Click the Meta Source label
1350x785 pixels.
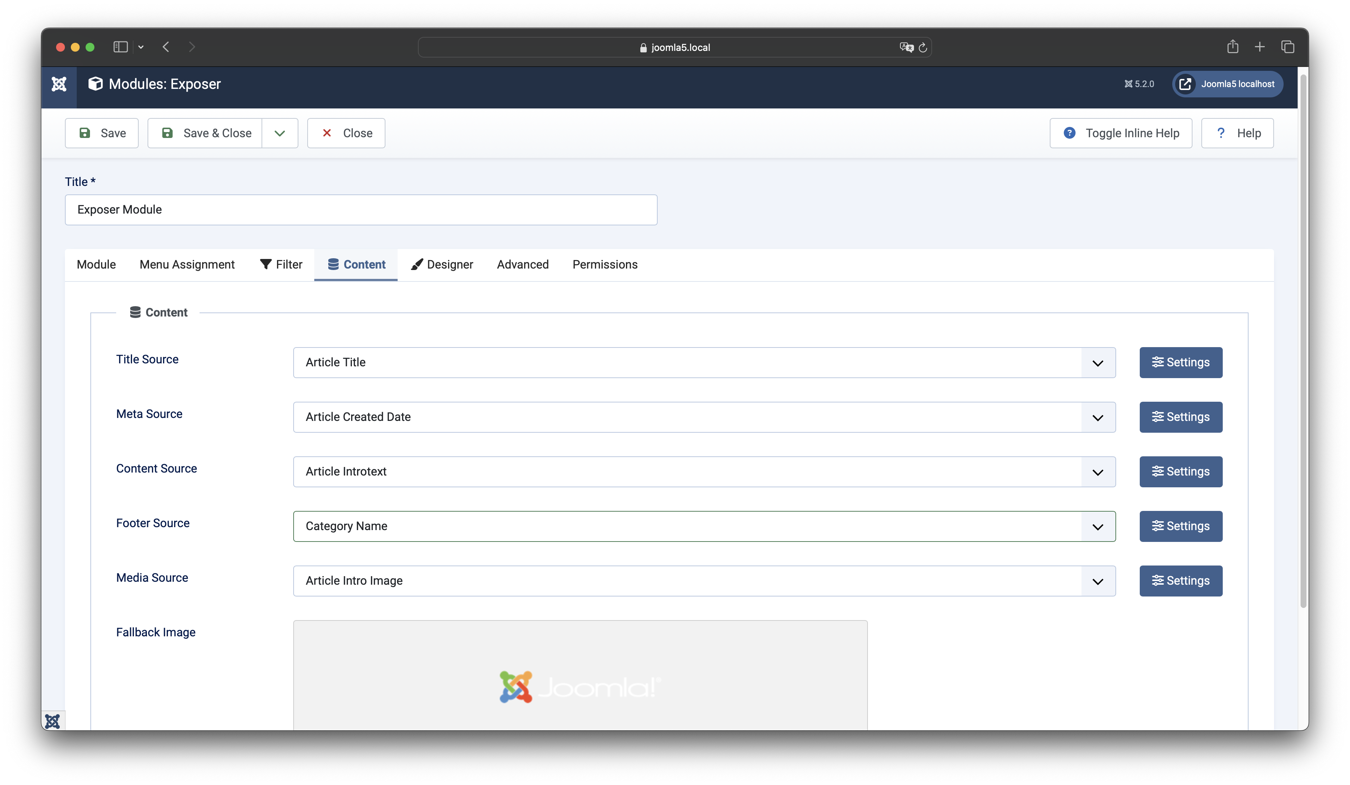pyautogui.click(x=149, y=414)
